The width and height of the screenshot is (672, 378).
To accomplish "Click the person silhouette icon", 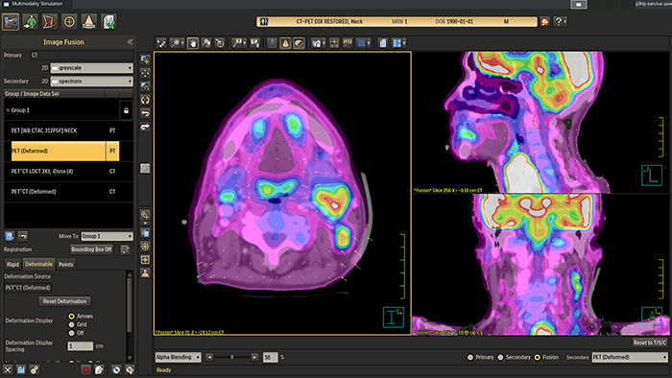I will point(145,273).
